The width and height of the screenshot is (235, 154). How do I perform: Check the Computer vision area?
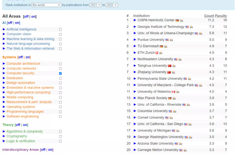pyautogui.click(x=60, y=34)
